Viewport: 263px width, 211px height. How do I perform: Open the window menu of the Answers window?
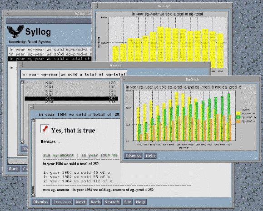pos(20,65)
